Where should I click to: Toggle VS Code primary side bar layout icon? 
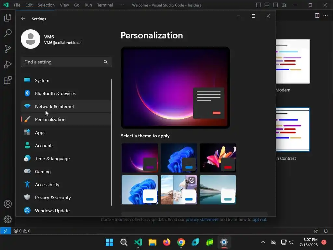pos(259,5)
